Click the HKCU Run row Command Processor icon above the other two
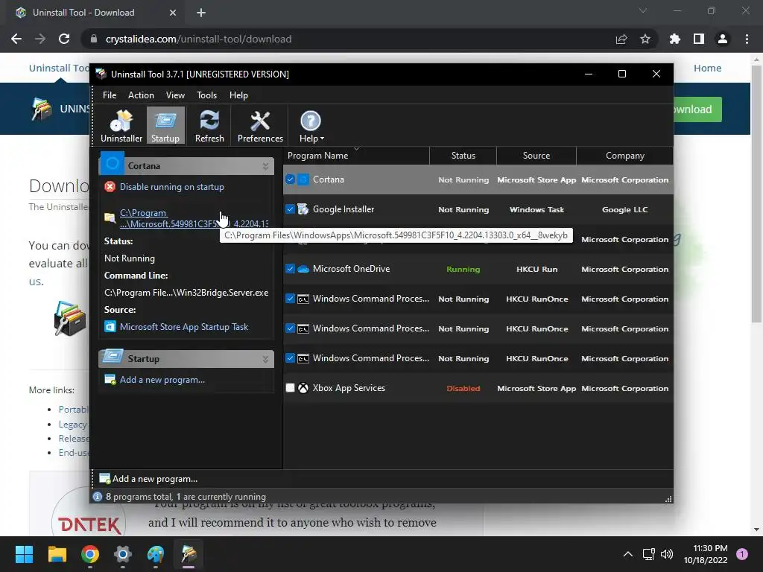The width and height of the screenshot is (763, 572). [303, 299]
